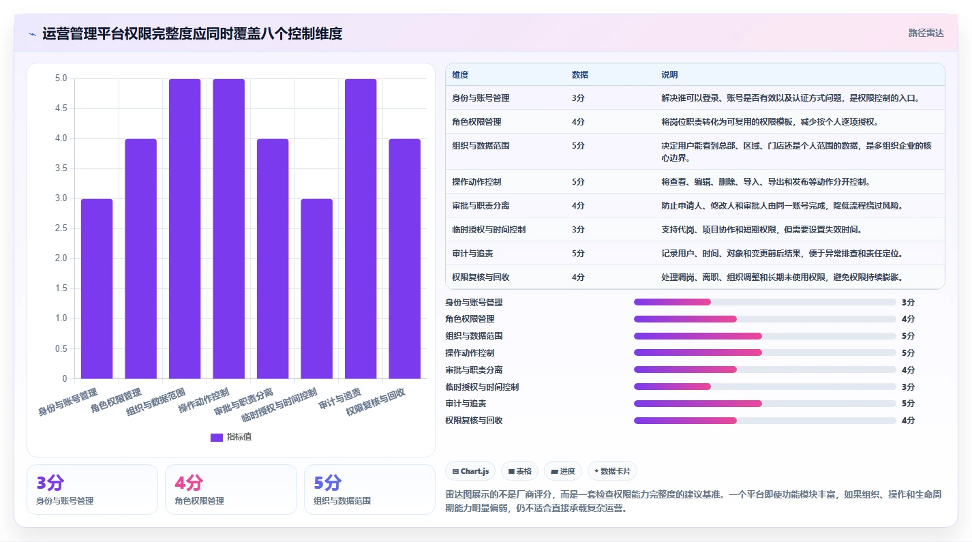Viewport: 972px width, 542px height.
Task: Click the 权限复核与回收 progress bar
Action: pos(765,421)
